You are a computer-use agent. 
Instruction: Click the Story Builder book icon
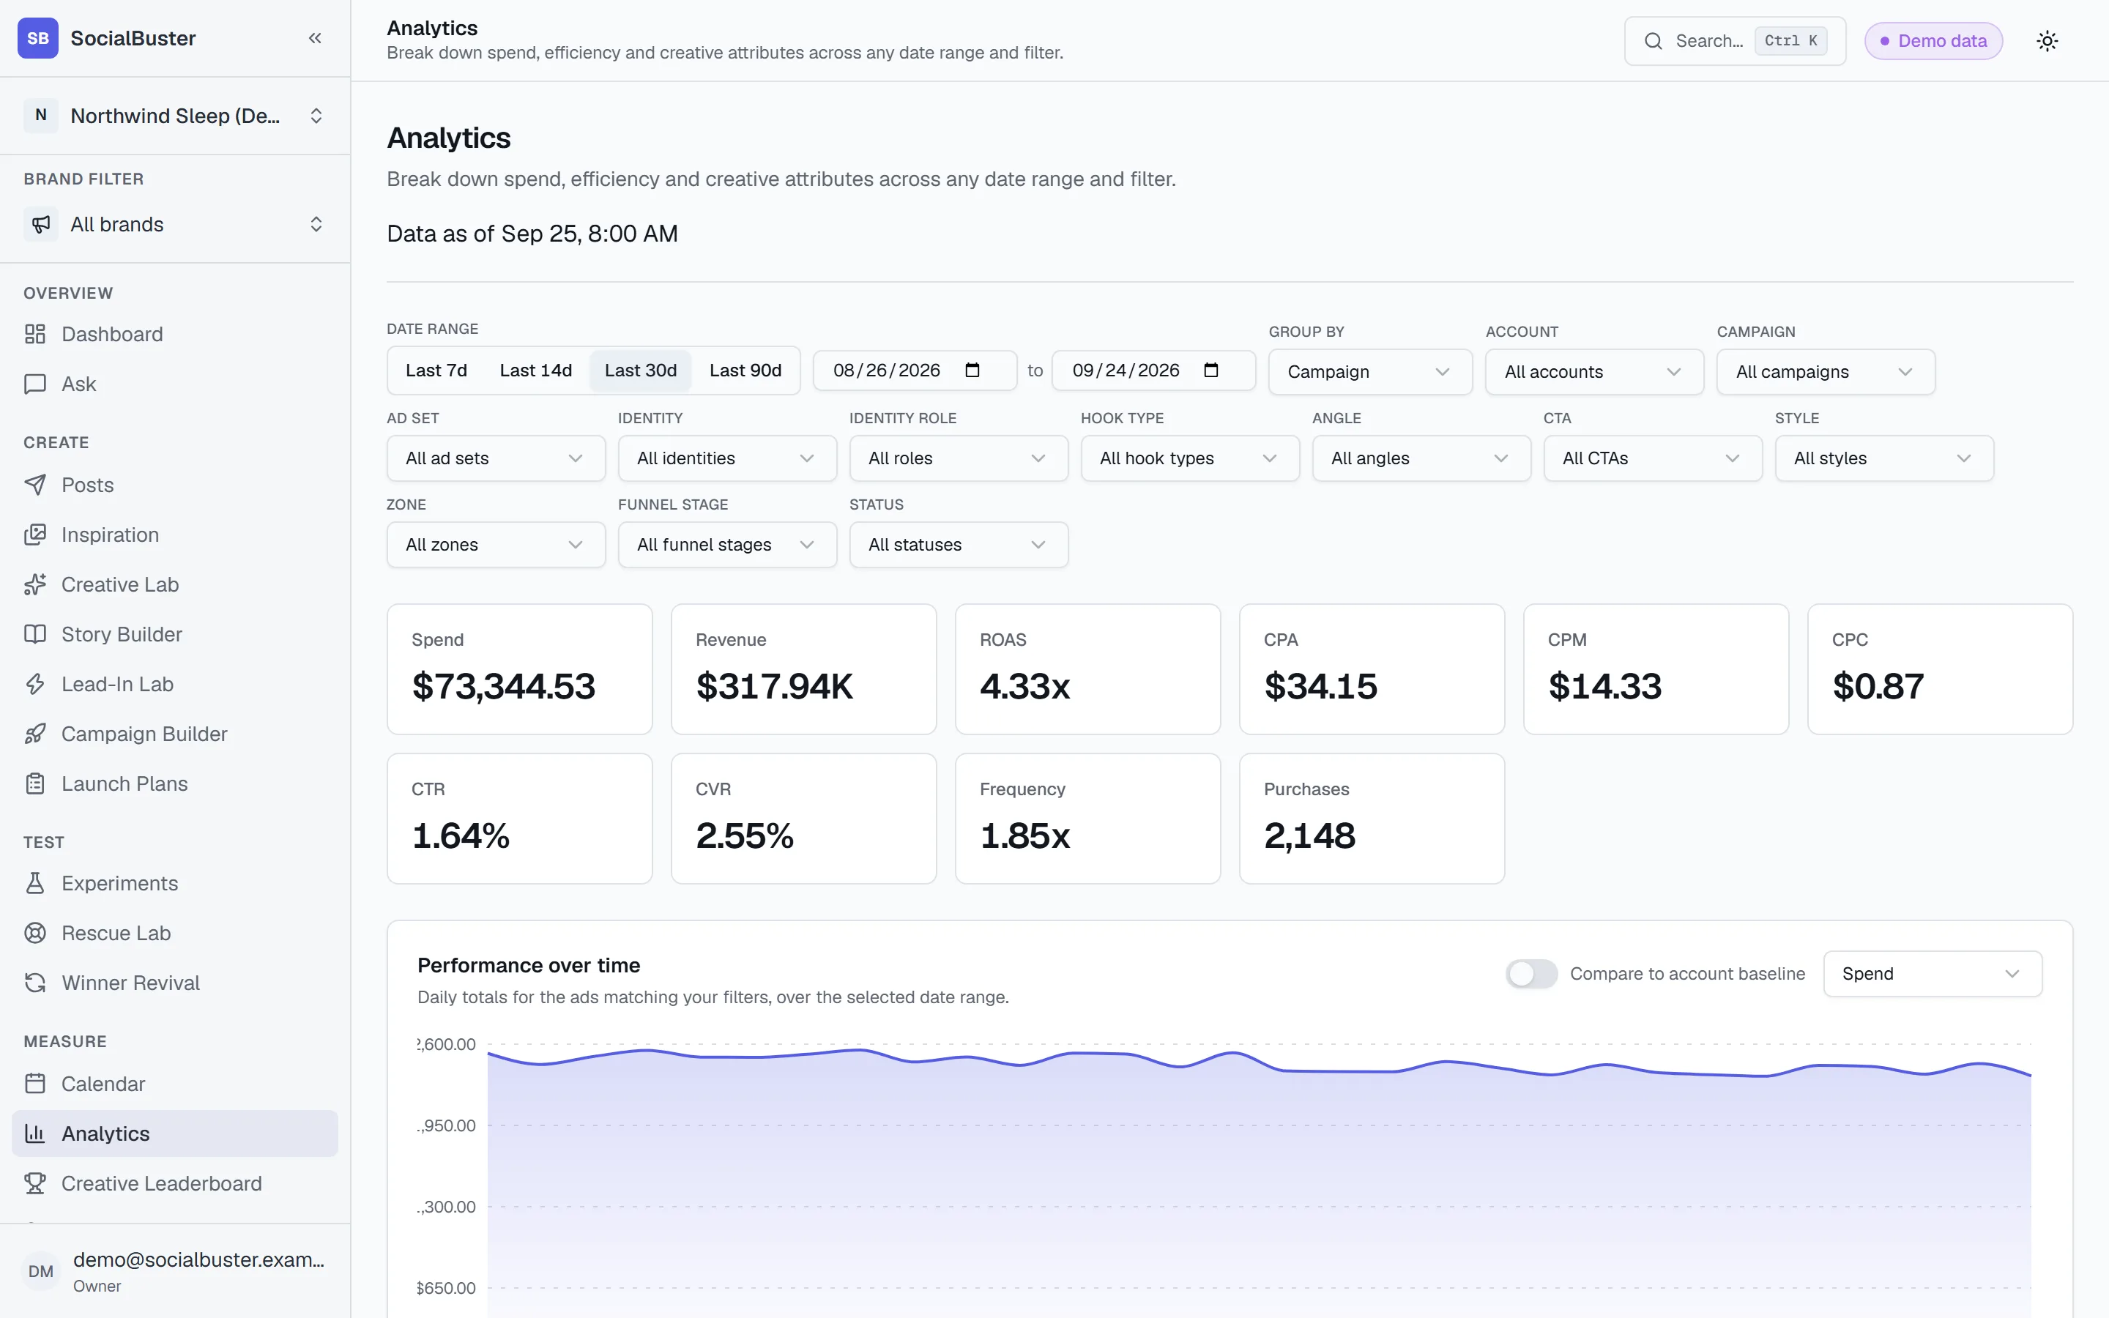(35, 633)
